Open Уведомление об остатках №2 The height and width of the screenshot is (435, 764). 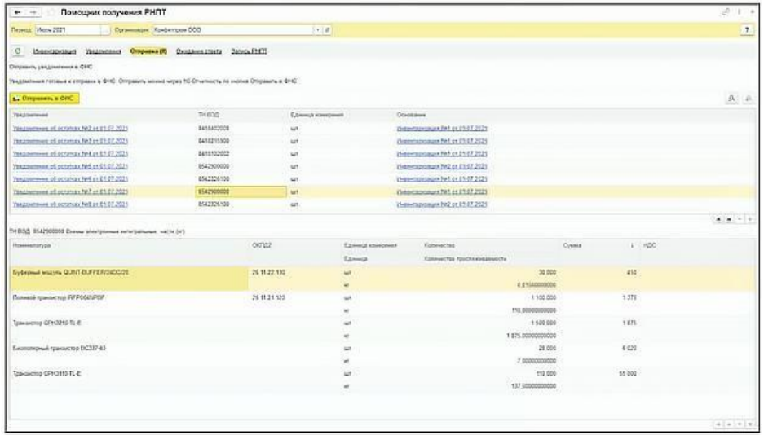tap(70, 129)
